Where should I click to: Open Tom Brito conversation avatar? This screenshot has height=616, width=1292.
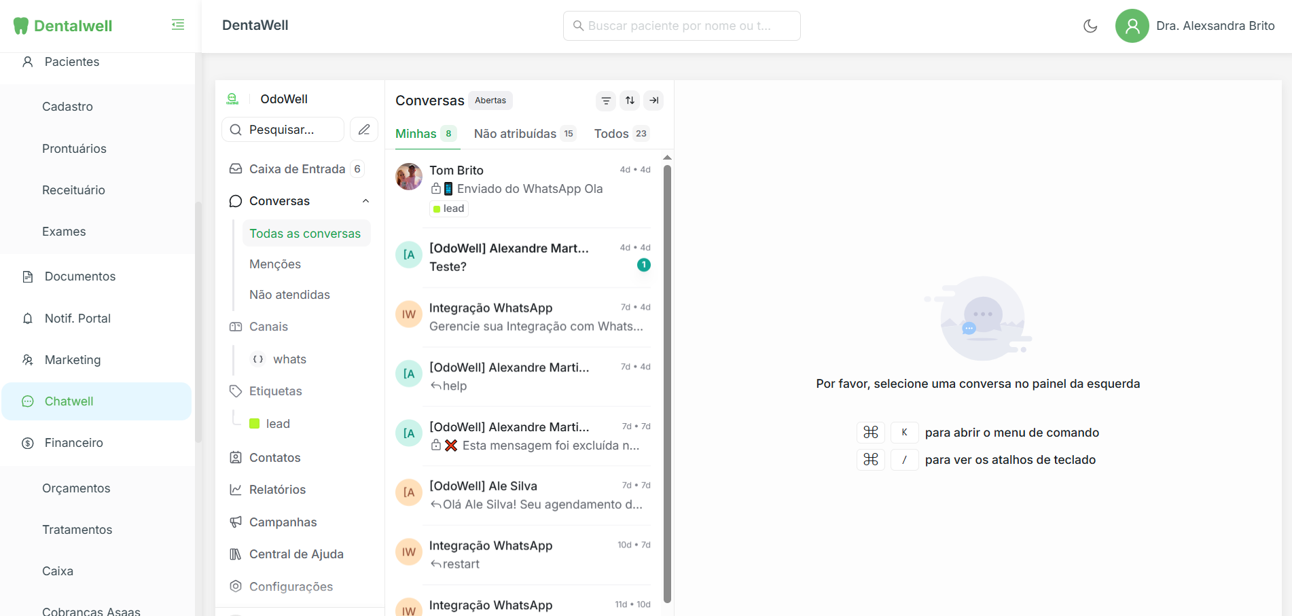409,177
